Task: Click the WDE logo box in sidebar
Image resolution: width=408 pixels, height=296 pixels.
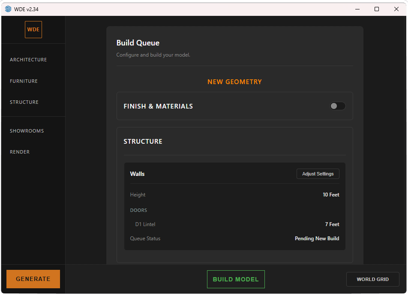Action: tap(33, 30)
